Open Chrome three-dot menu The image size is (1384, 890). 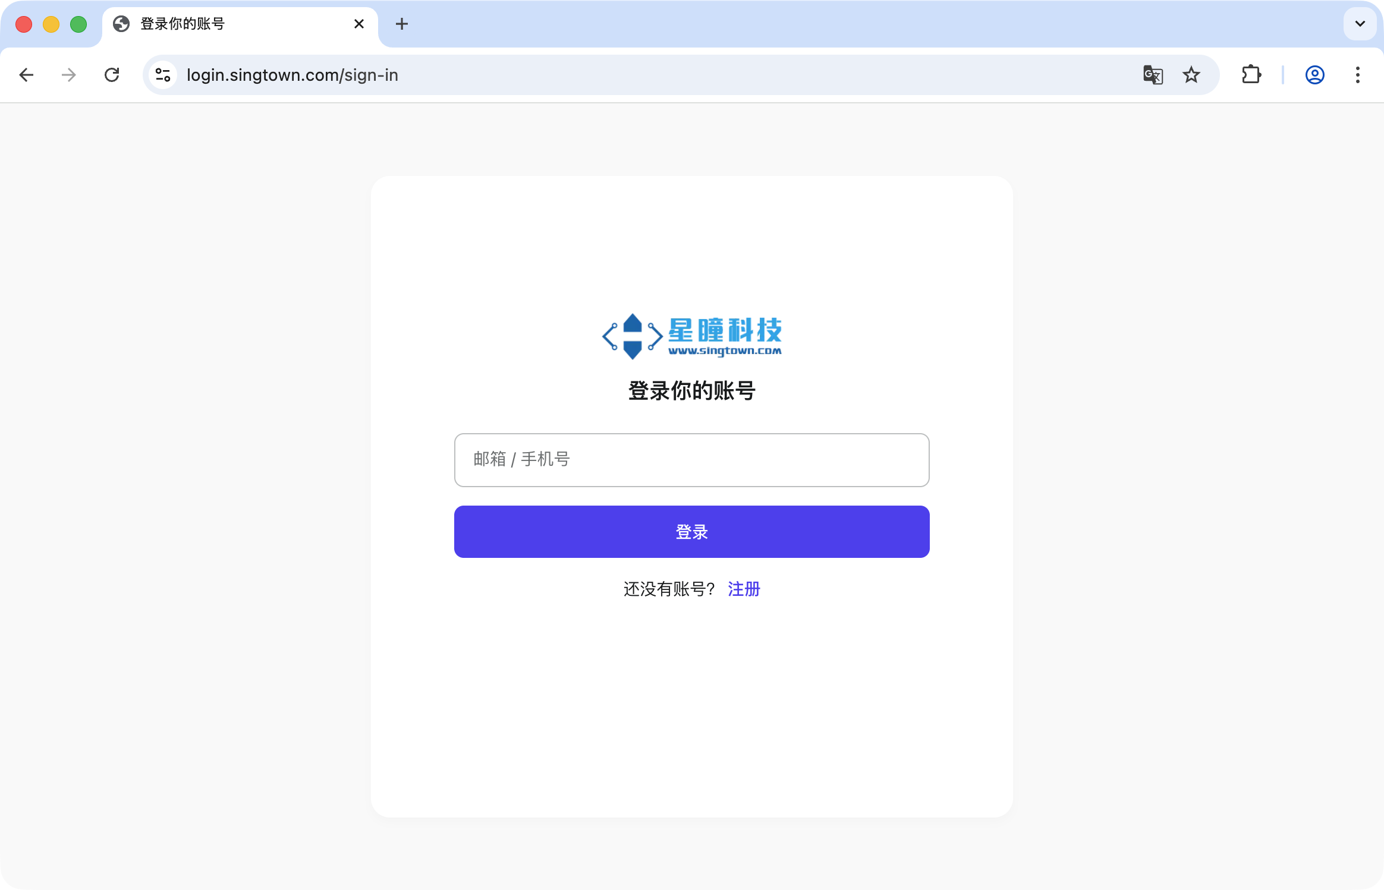coord(1358,75)
